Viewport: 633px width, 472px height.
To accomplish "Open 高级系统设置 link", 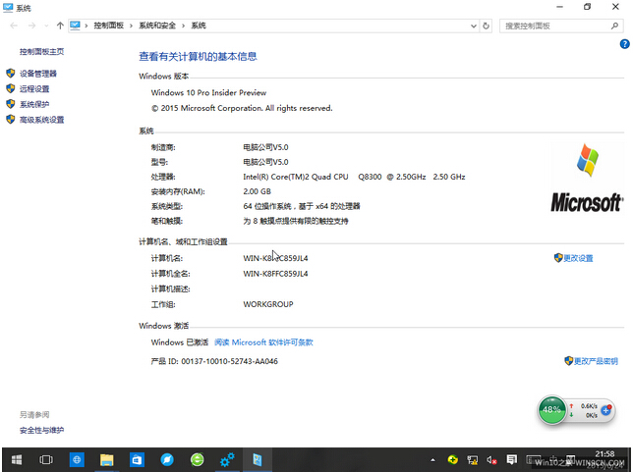I will (41, 121).
